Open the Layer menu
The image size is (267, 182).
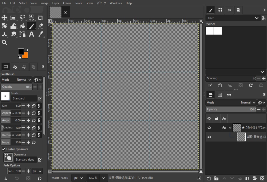[x=56, y=3]
